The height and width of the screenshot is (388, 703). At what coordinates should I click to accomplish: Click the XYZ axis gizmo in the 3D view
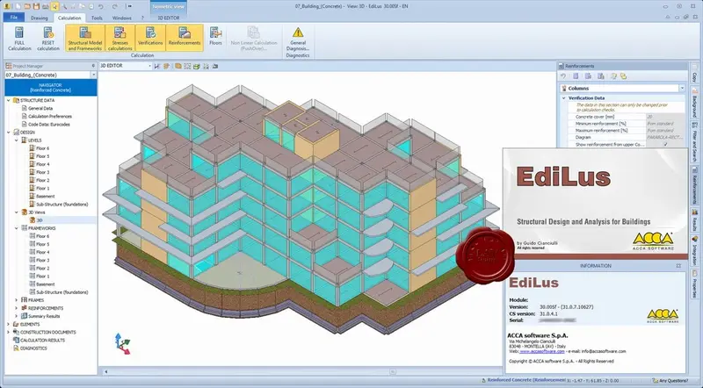[121, 343]
